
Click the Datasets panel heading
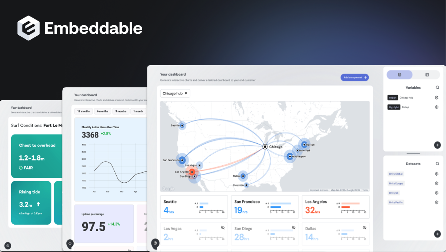pyautogui.click(x=413, y=163)
